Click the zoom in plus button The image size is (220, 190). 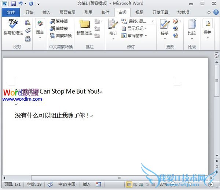point(210,184)
